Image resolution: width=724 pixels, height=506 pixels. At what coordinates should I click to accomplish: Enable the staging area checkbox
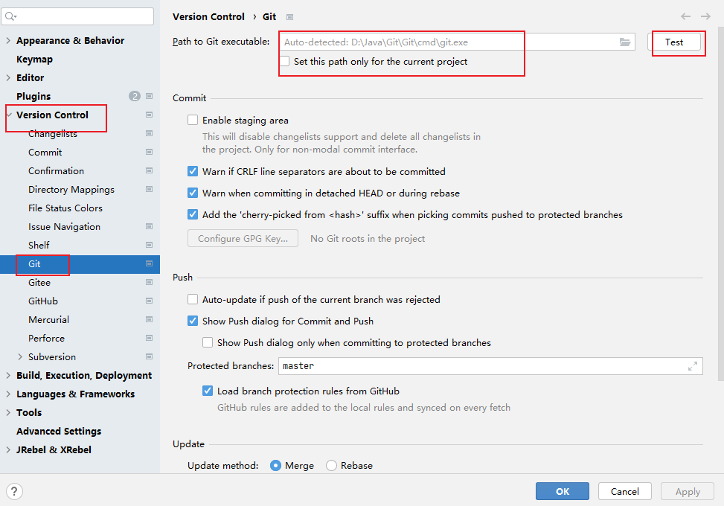click(193, 121)
